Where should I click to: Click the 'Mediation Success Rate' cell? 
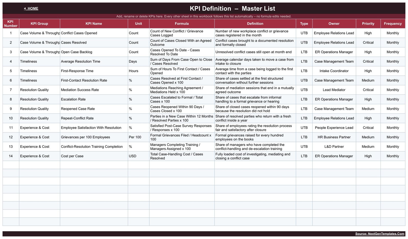(x=94, y=90)
